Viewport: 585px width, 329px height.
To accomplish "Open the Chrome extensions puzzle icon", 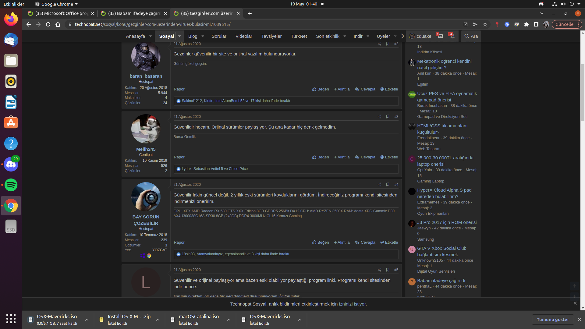I will [526, 24].
